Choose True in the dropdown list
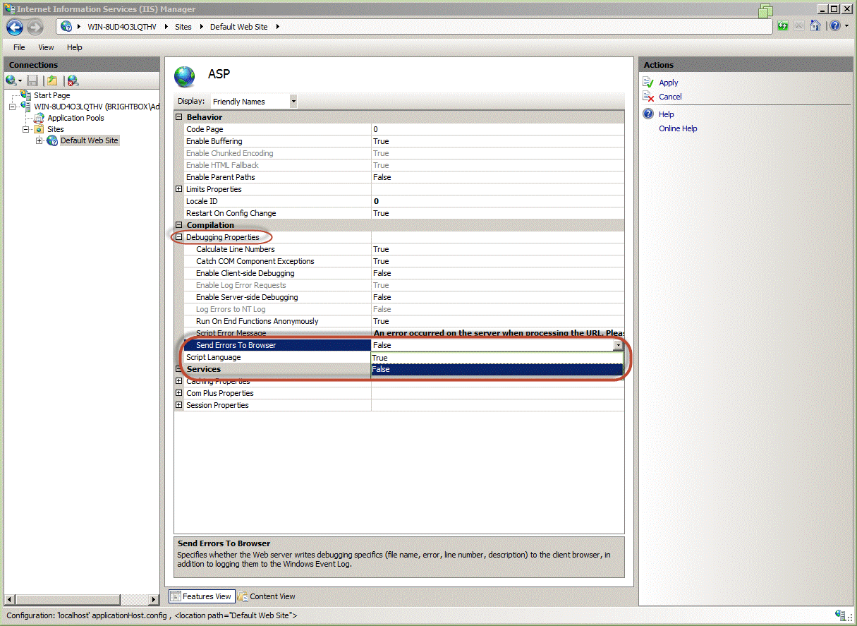The height and width of the screenshot is (626, 857). [x=497, y=358]
